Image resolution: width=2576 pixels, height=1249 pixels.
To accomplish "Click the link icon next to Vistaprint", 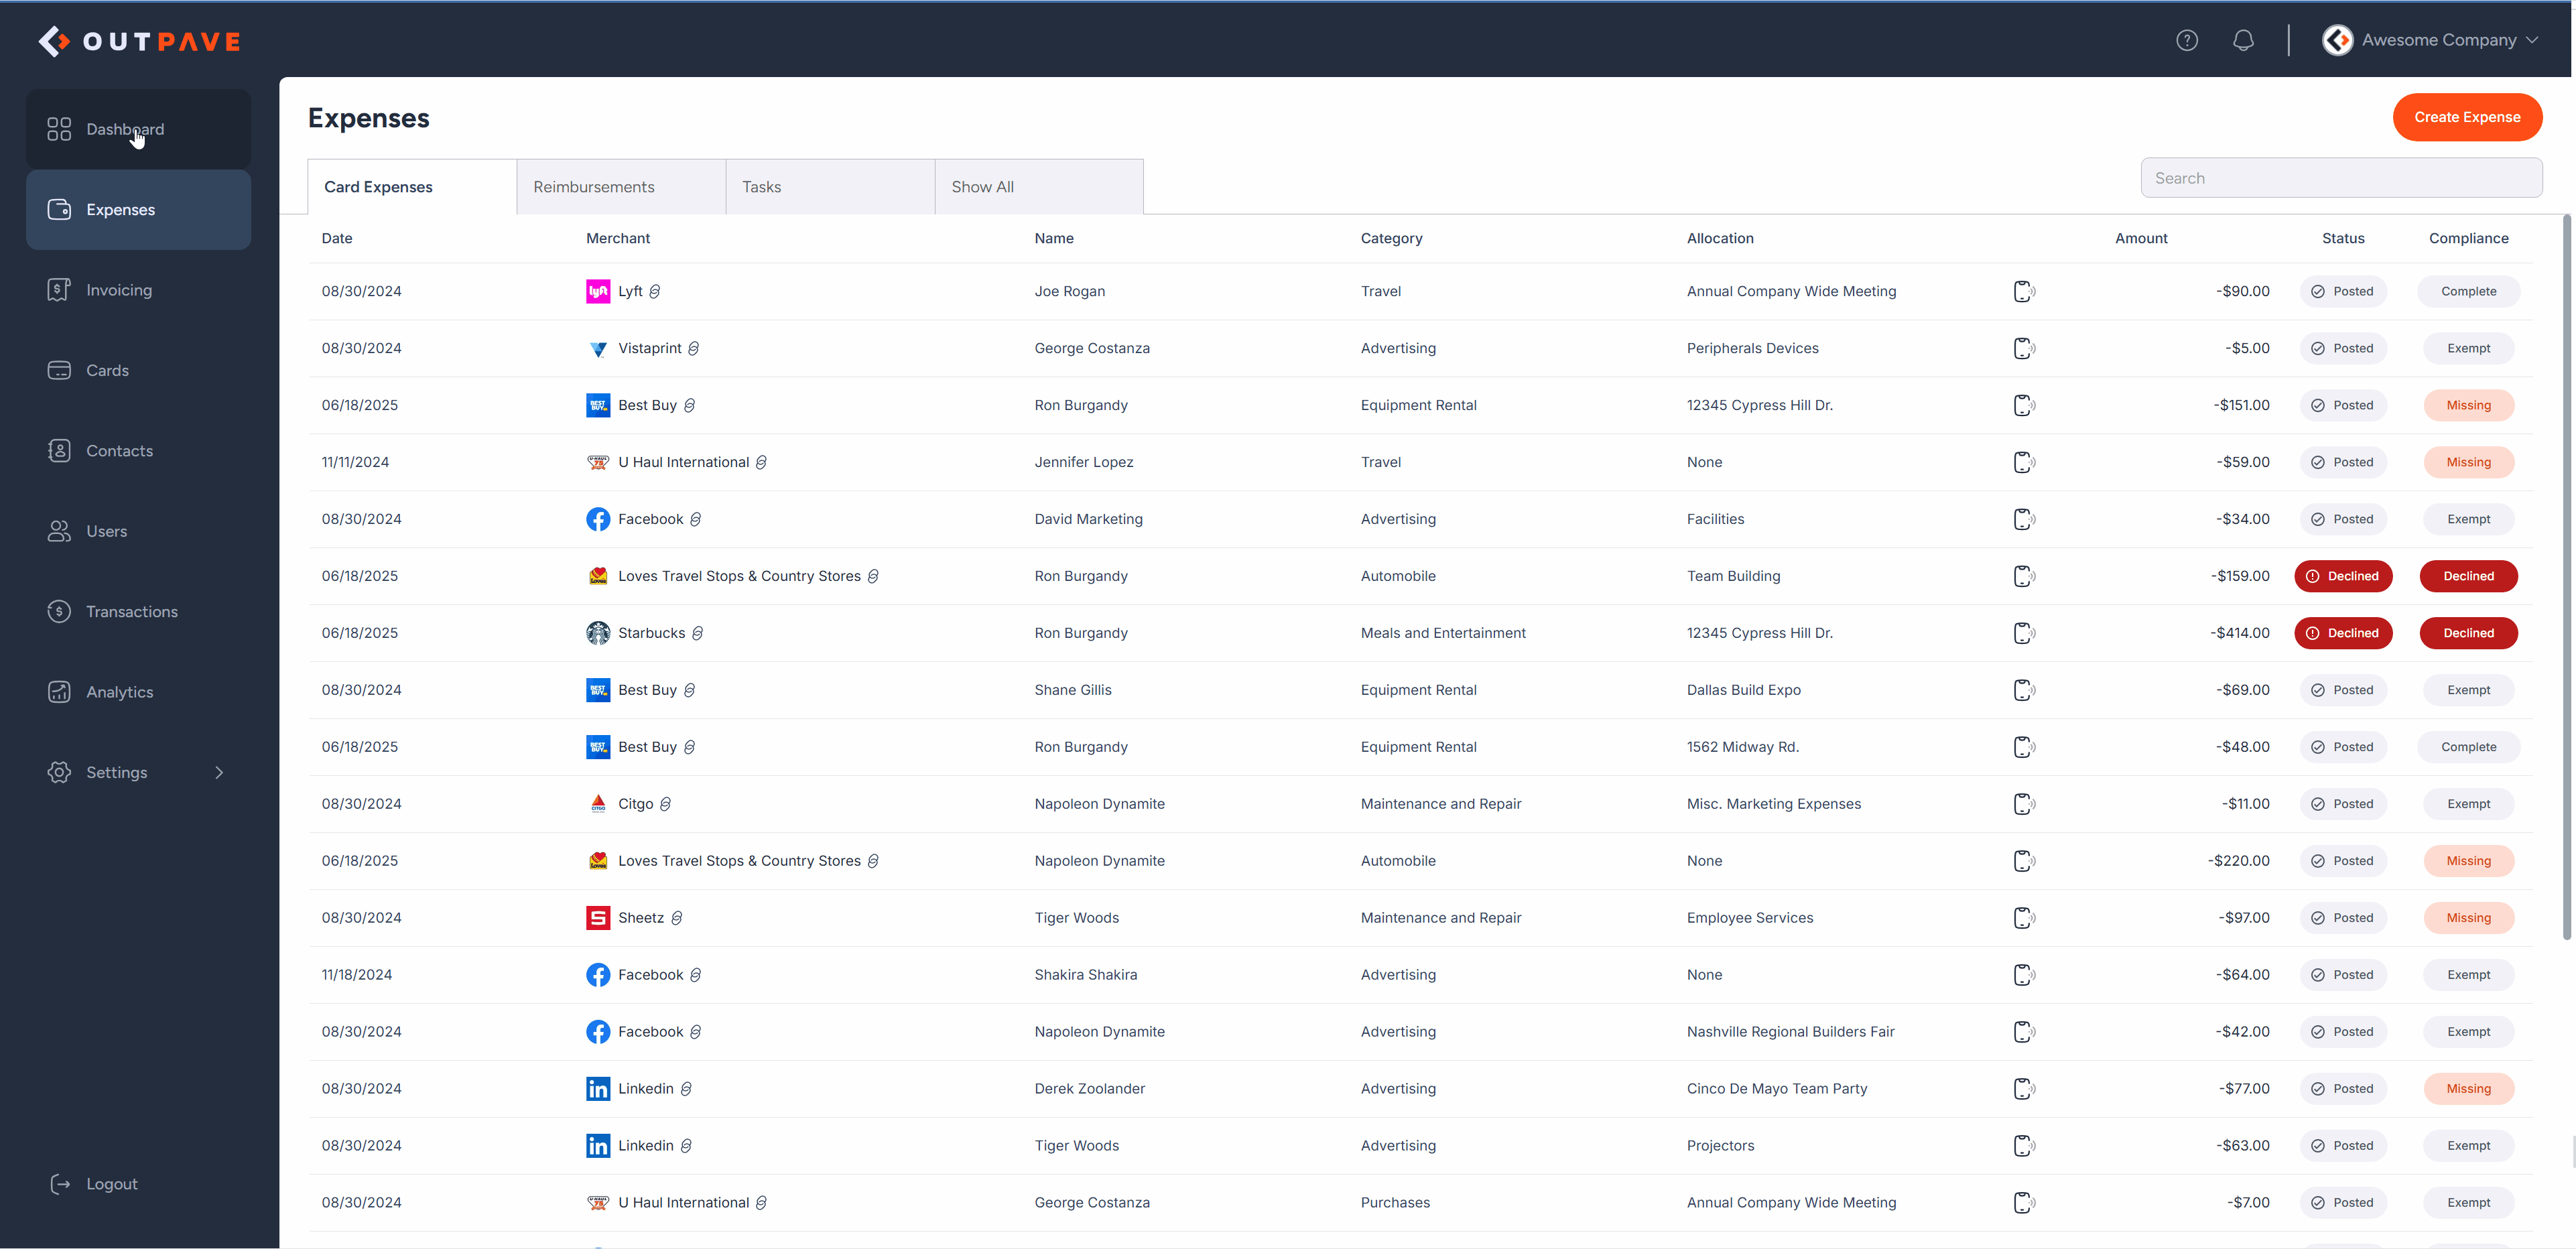I will [694, 348].
